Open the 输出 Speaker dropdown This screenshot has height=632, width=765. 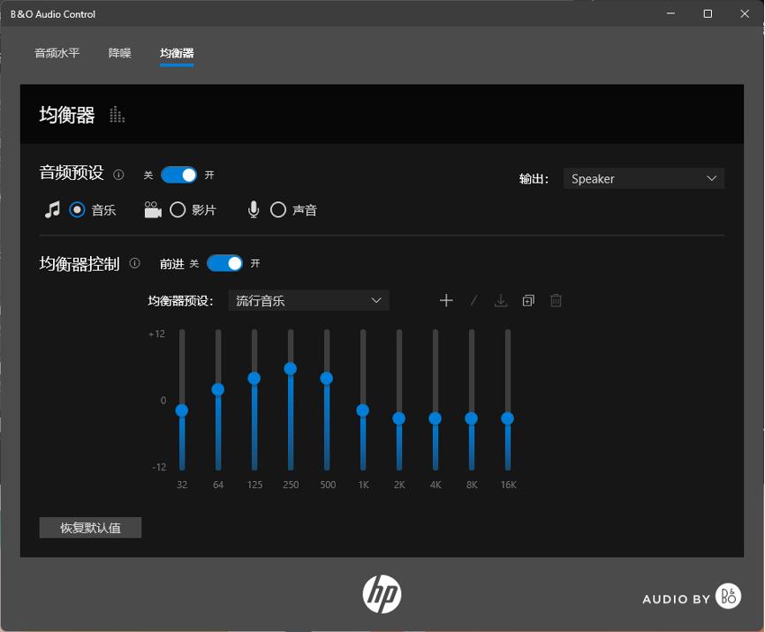644,178
